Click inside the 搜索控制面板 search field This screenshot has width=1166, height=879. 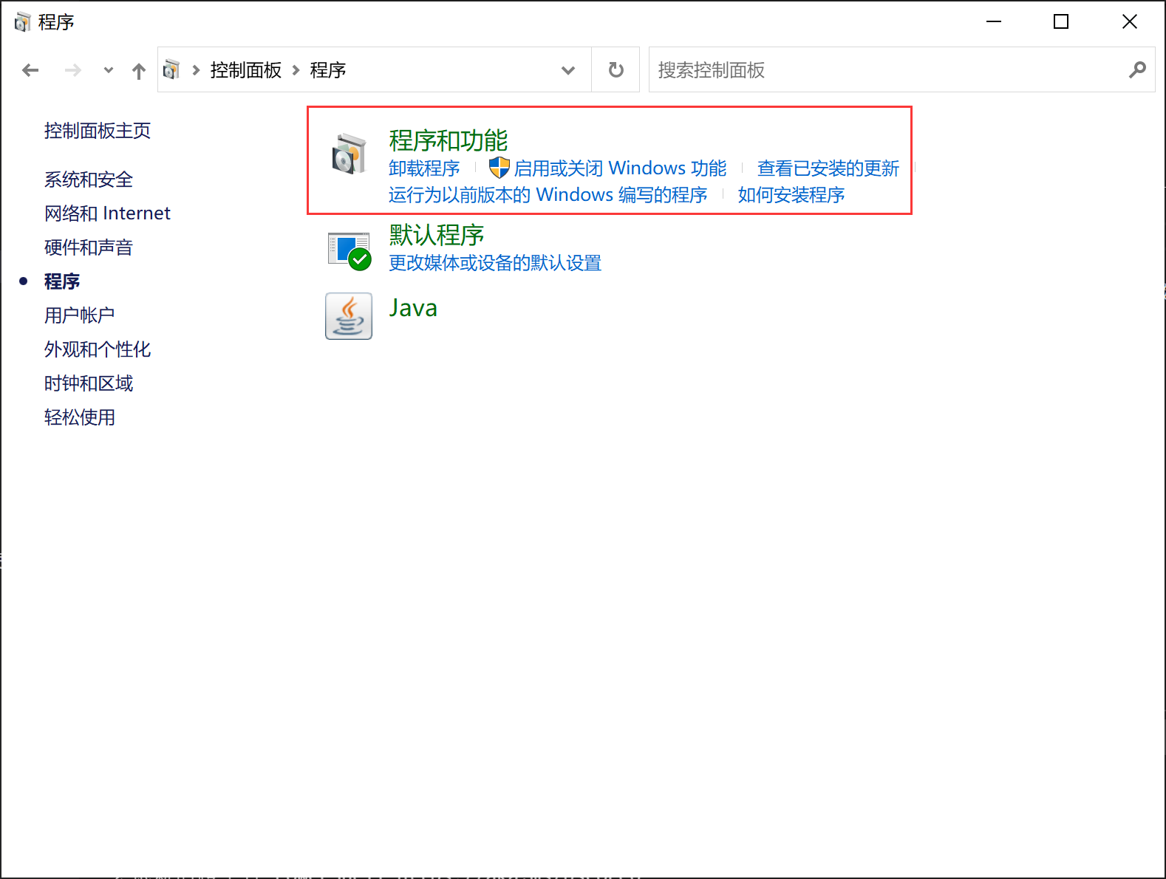pos(887,70)
